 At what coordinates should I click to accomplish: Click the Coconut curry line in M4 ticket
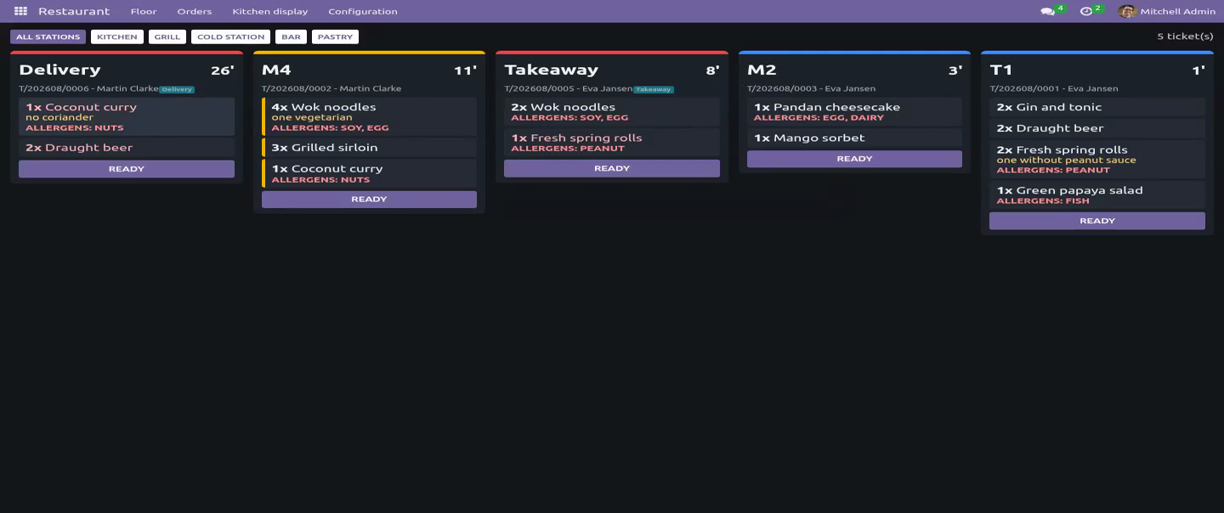pyautogui.click(x=369, y=173)
